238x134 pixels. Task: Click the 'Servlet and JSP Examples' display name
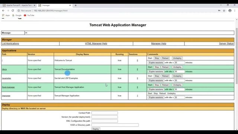click(x=66, y=78)
